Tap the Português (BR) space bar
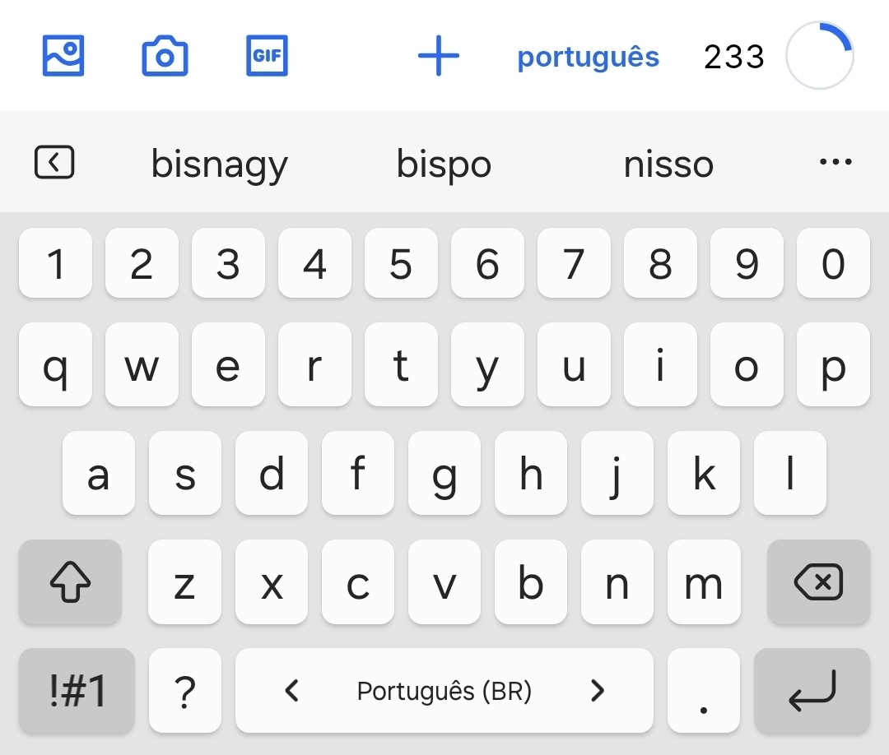889x755 pixels. (x=444, y=690)
